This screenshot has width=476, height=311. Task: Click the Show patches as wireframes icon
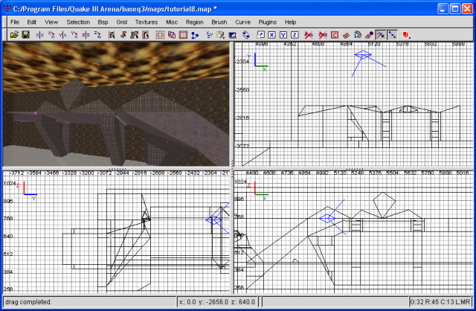(x=346, y=35)
